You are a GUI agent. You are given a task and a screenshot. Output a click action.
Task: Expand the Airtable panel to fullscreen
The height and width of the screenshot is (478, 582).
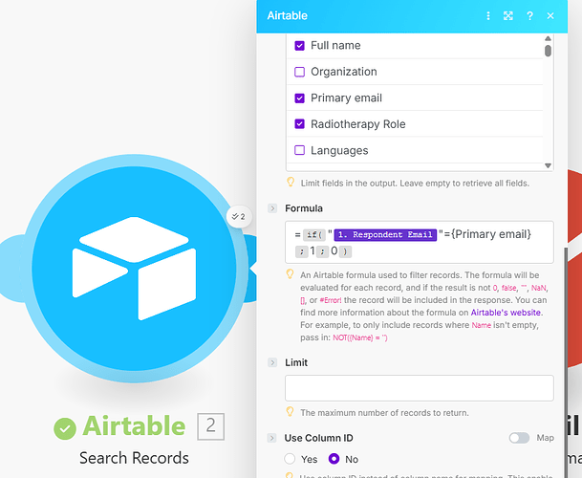(x=508, y=15)
